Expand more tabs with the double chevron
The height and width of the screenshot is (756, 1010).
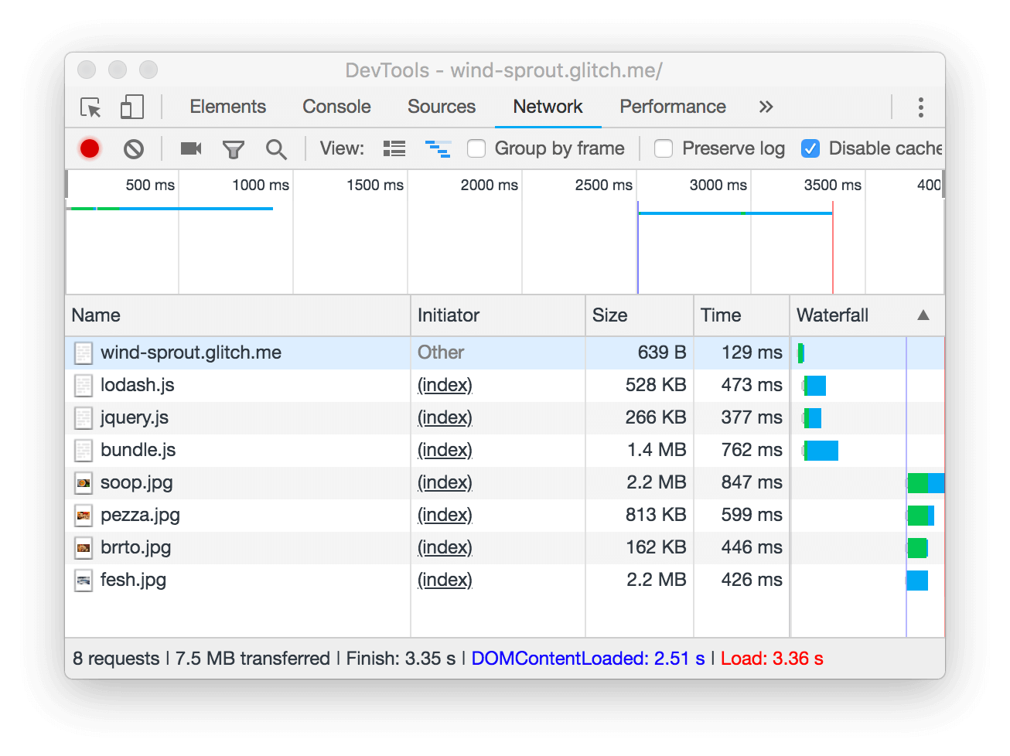click(766, 107)
